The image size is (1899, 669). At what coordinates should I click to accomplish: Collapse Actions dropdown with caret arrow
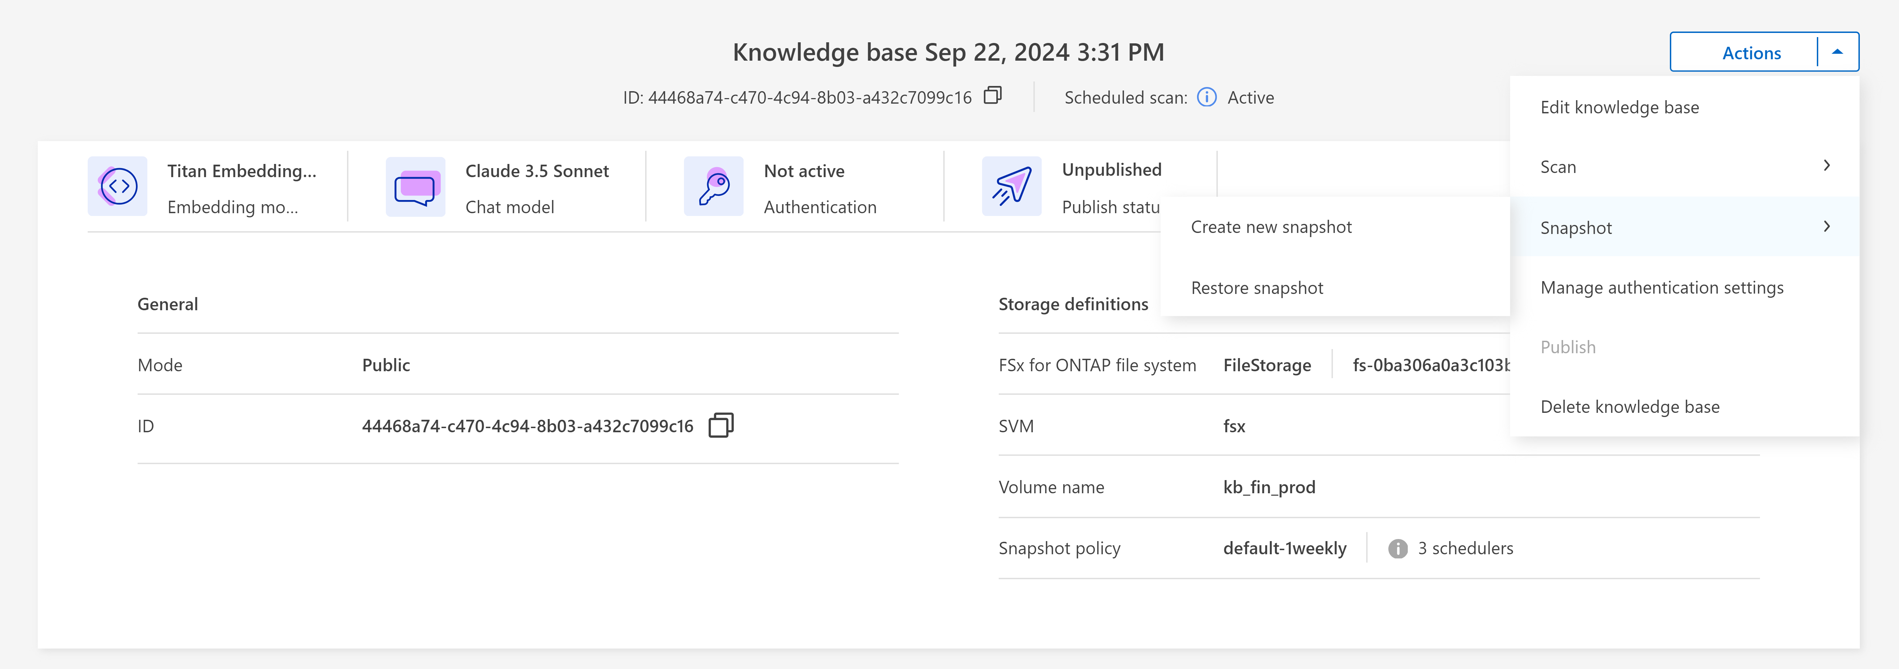(1837, 52)
